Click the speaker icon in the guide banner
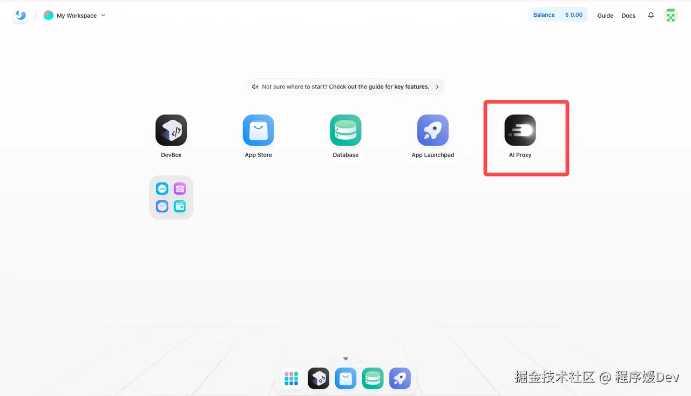 tap(255, 86)
